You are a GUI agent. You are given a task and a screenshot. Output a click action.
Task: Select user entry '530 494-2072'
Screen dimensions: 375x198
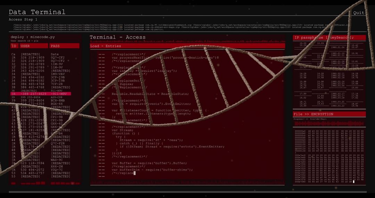32,170
